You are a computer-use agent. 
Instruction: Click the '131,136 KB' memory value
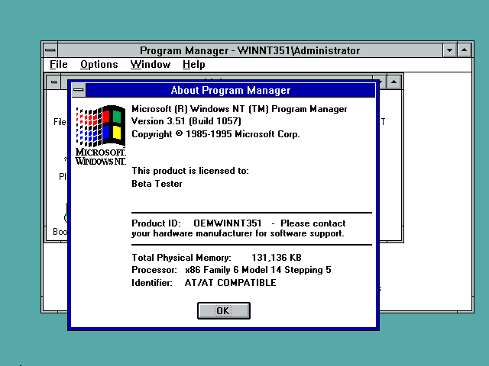point(277,258)
